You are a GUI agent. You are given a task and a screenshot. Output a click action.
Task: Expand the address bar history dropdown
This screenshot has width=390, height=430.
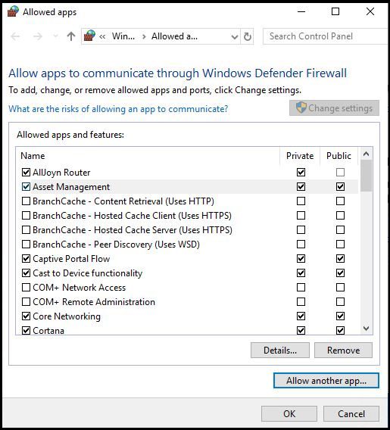(234, 36)
